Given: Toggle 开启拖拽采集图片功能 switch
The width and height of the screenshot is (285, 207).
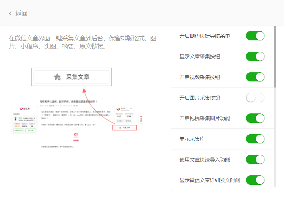Looking at the screenshot, I should tap(255, 118).
